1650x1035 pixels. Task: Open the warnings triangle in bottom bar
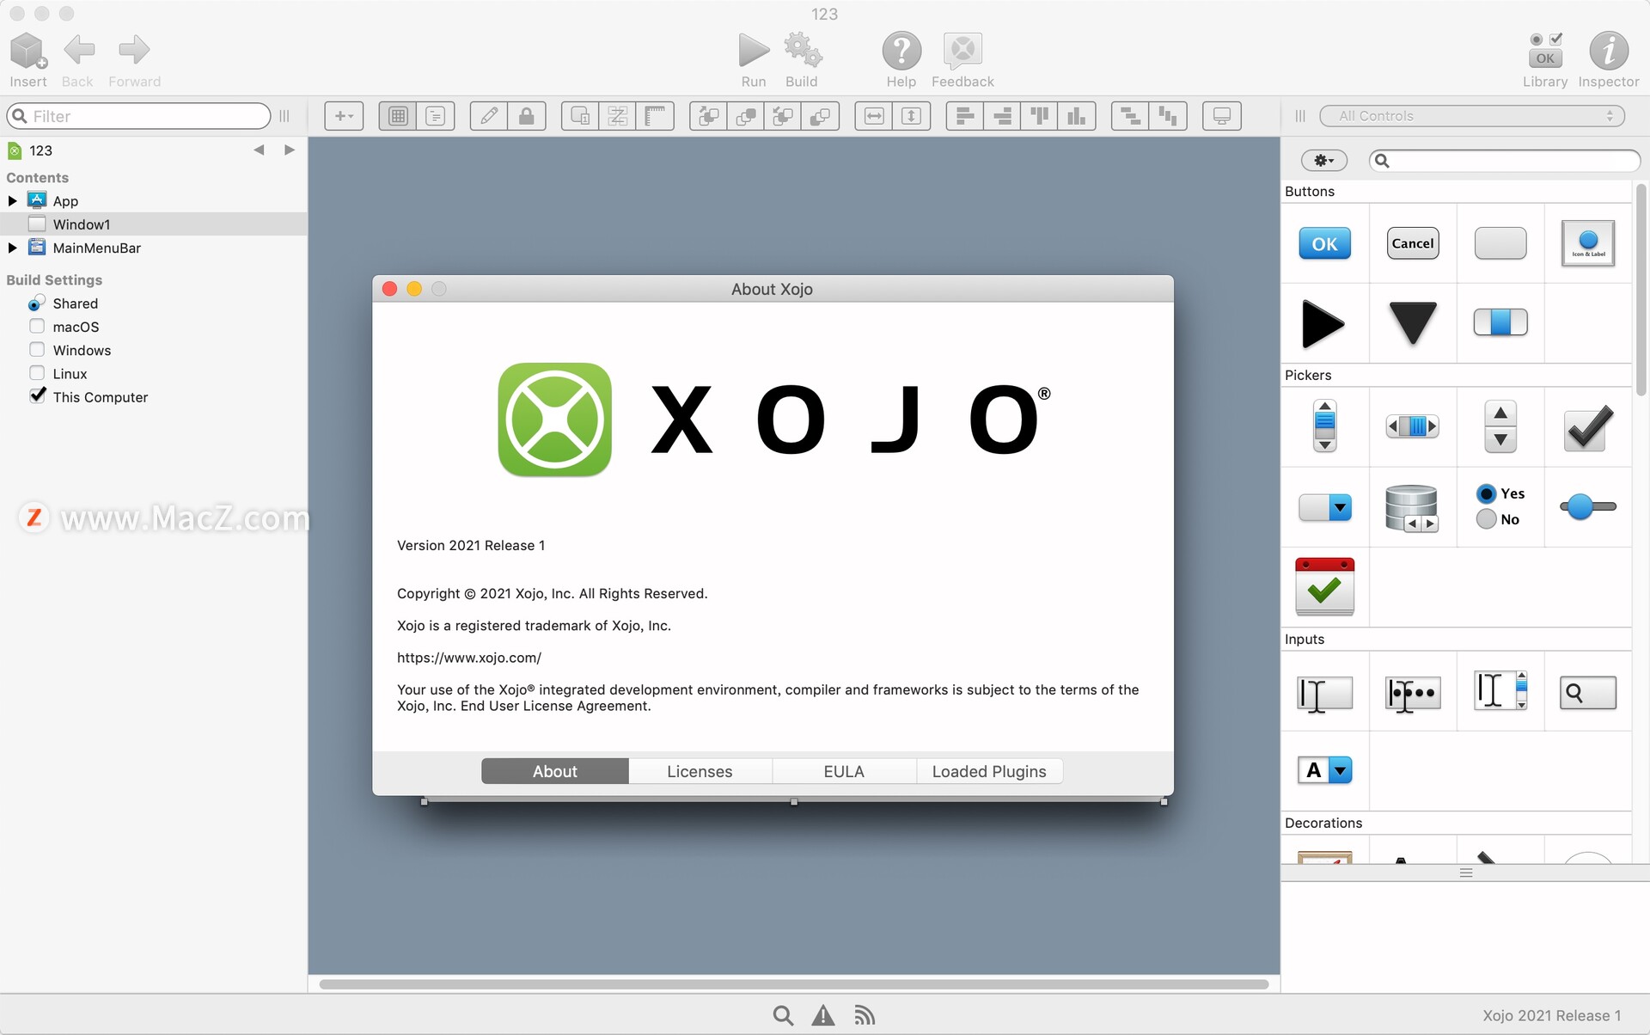823,1015
